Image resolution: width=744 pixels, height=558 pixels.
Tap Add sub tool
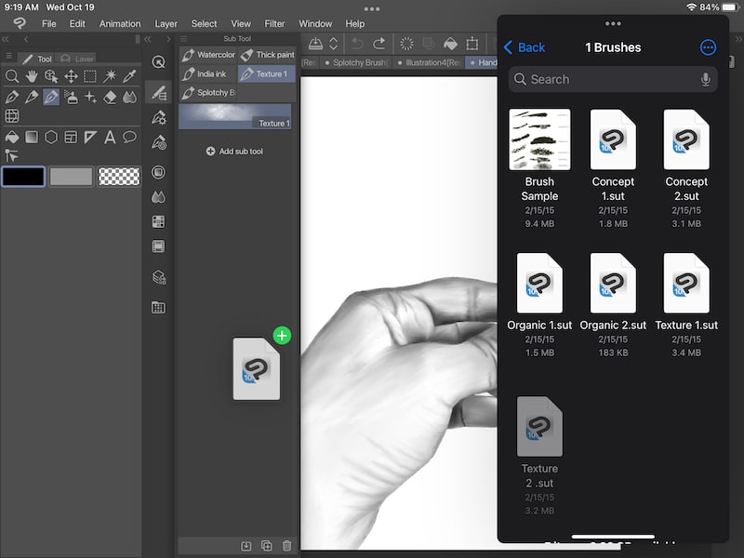point(235,150)
